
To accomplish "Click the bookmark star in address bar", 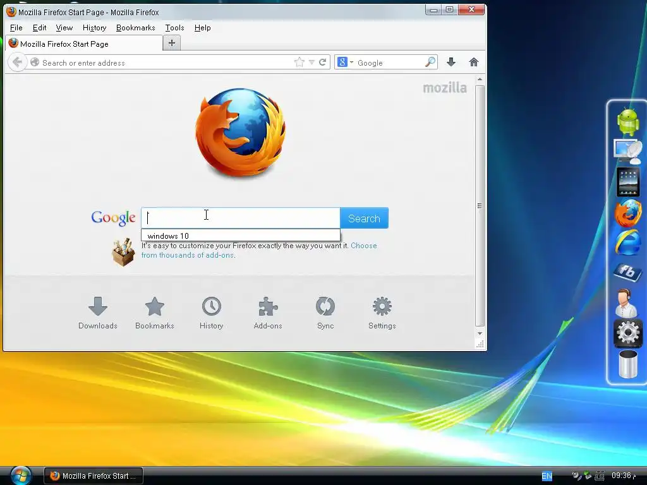I will (x=299, y=63).
